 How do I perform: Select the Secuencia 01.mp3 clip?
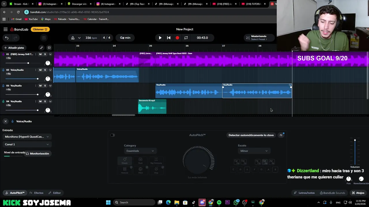click(152, 106)
